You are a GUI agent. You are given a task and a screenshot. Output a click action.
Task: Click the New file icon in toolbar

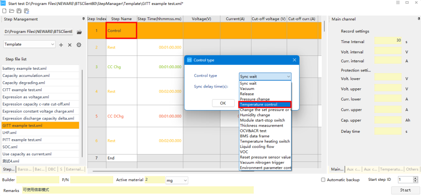pos(4,11)
